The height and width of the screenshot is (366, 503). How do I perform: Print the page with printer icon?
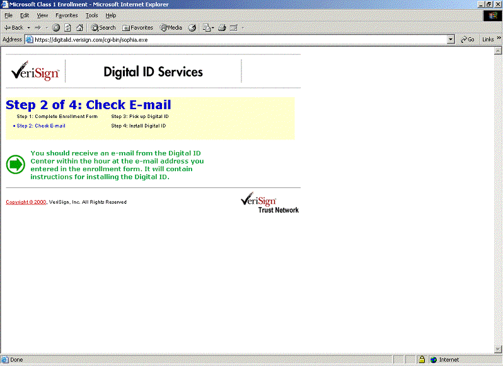(222, 28)
